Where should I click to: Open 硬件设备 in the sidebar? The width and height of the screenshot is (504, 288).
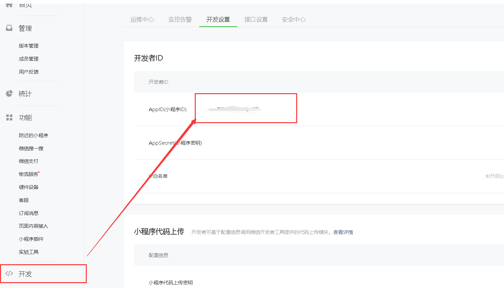pyautogui.click(x=29, y=187)
